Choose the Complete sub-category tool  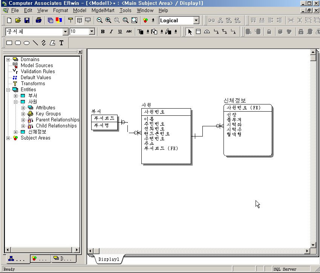207,31
